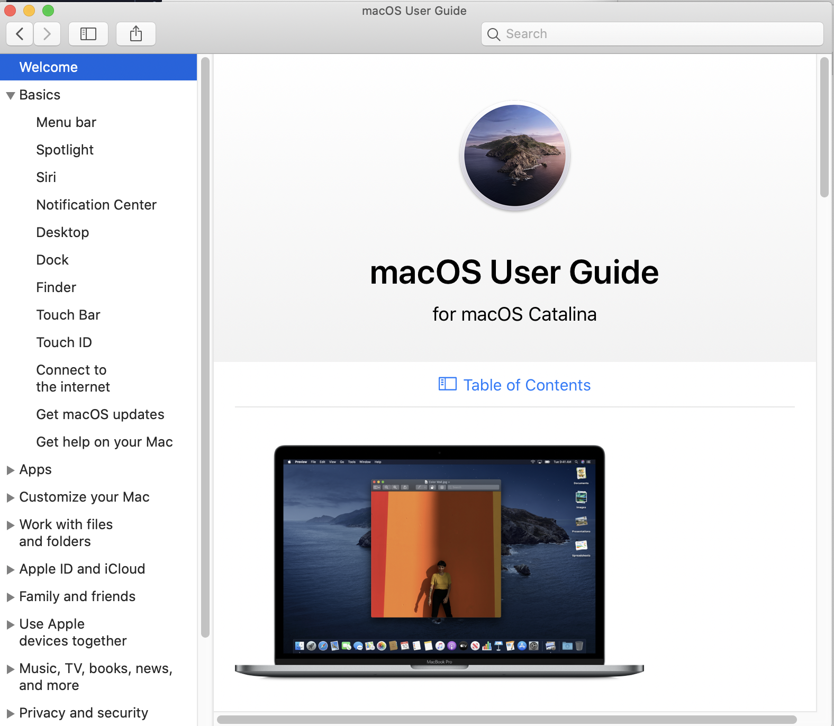Screen dimensions: 834x726
Task: Expand the Apple ID and iCloud section
Action: tap(10, 570)
